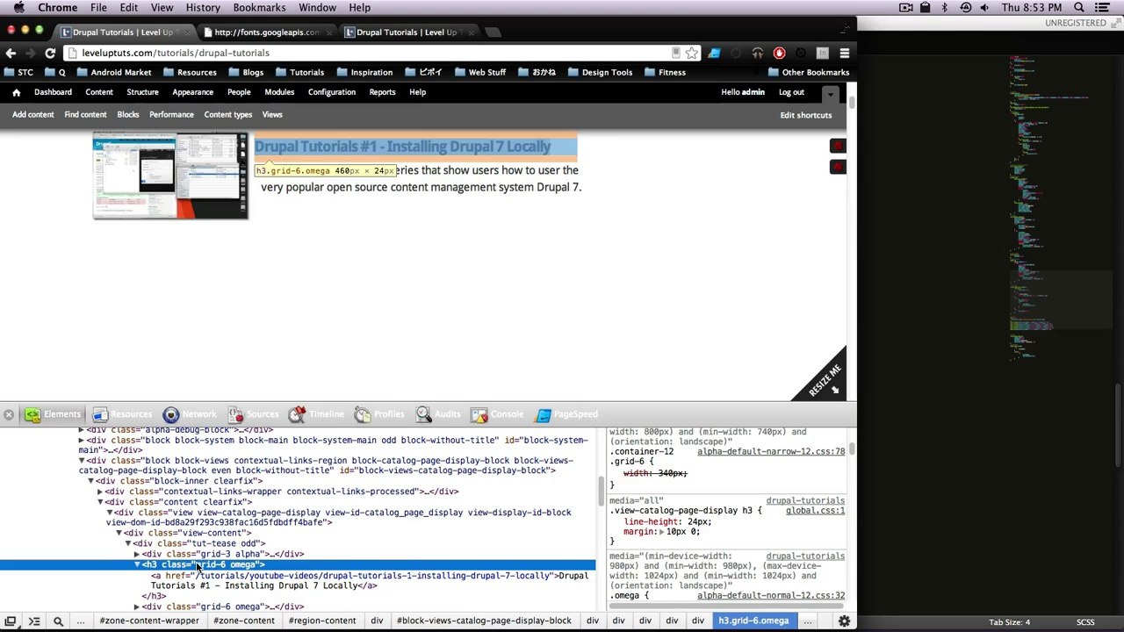Open the Console panel
Viewport: 1124px width, 632px height.
tap(497, 414)
